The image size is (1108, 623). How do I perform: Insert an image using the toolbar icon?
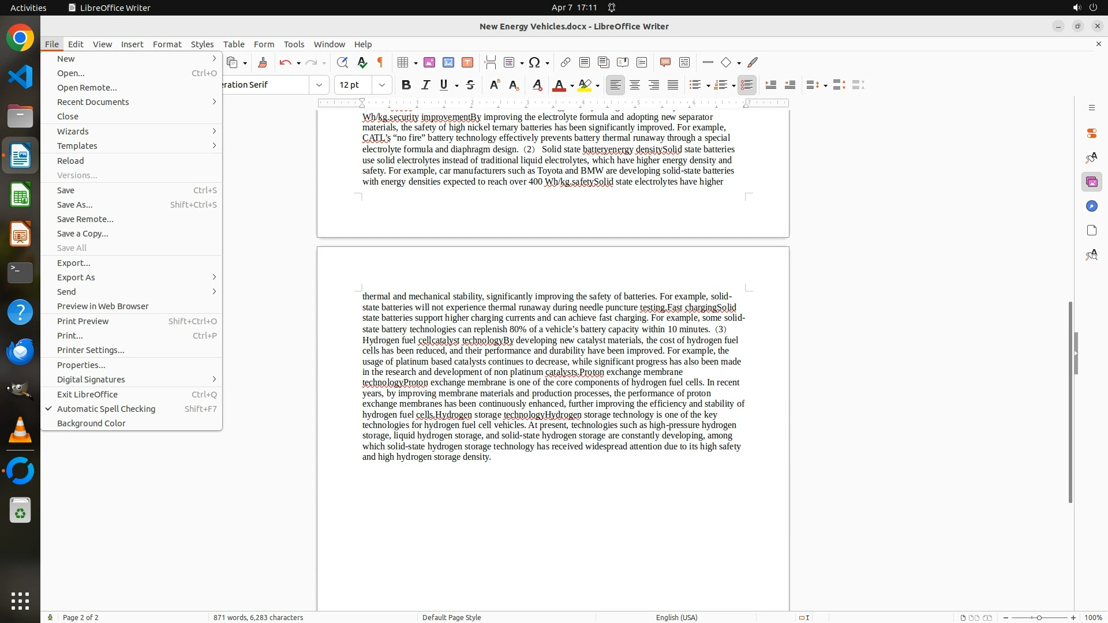coord(429,62)
